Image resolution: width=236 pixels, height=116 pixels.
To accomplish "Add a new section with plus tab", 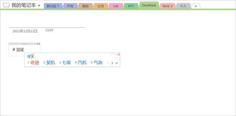I will click(196, 6).
